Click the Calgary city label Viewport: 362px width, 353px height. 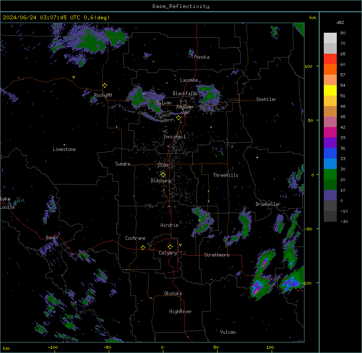[x=168, y=253]
